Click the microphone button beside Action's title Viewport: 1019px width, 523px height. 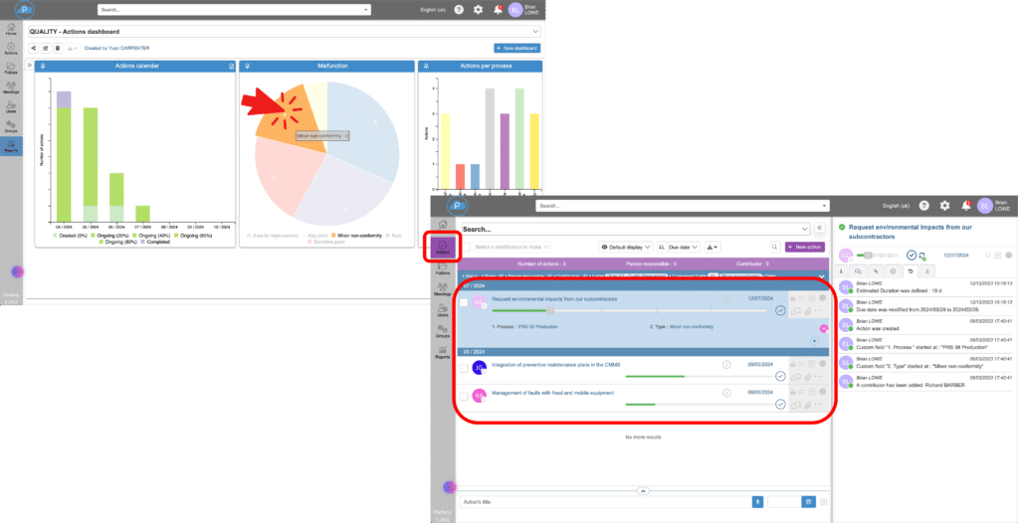point(757,501)
